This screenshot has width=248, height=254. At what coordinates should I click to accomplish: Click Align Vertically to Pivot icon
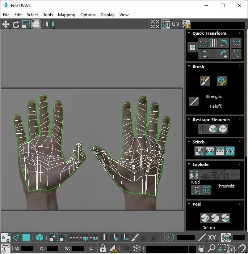pos(203,54)
